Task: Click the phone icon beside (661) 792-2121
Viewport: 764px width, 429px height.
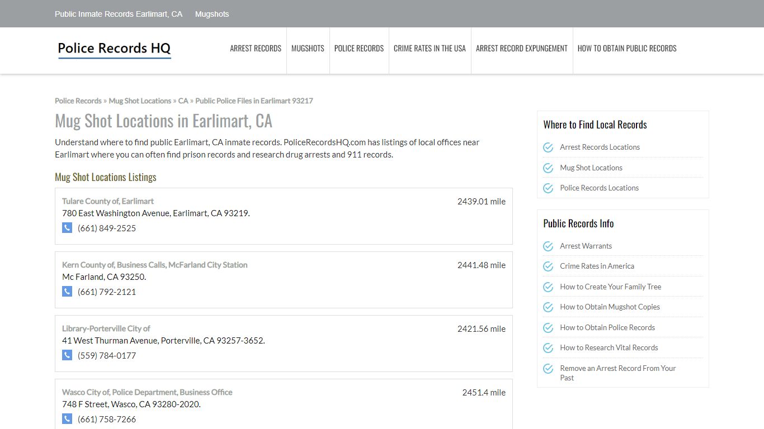Action: pyautogui.click(x=67, y=292)
